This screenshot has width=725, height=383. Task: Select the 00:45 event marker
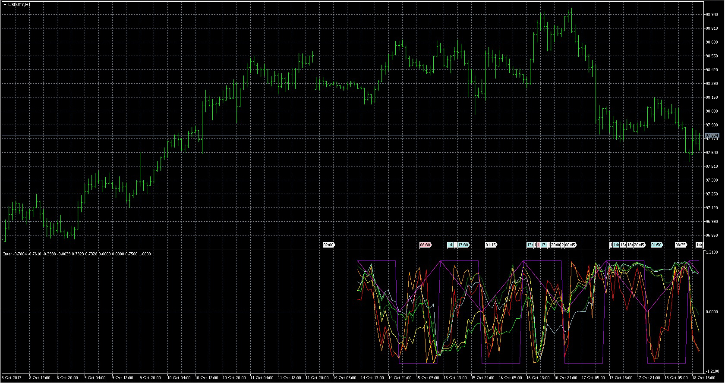[x=570, y=245]
